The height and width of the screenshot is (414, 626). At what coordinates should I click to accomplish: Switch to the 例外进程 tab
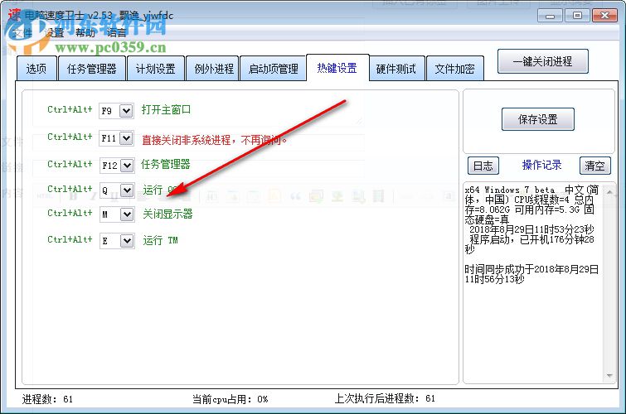coord(212,69)
